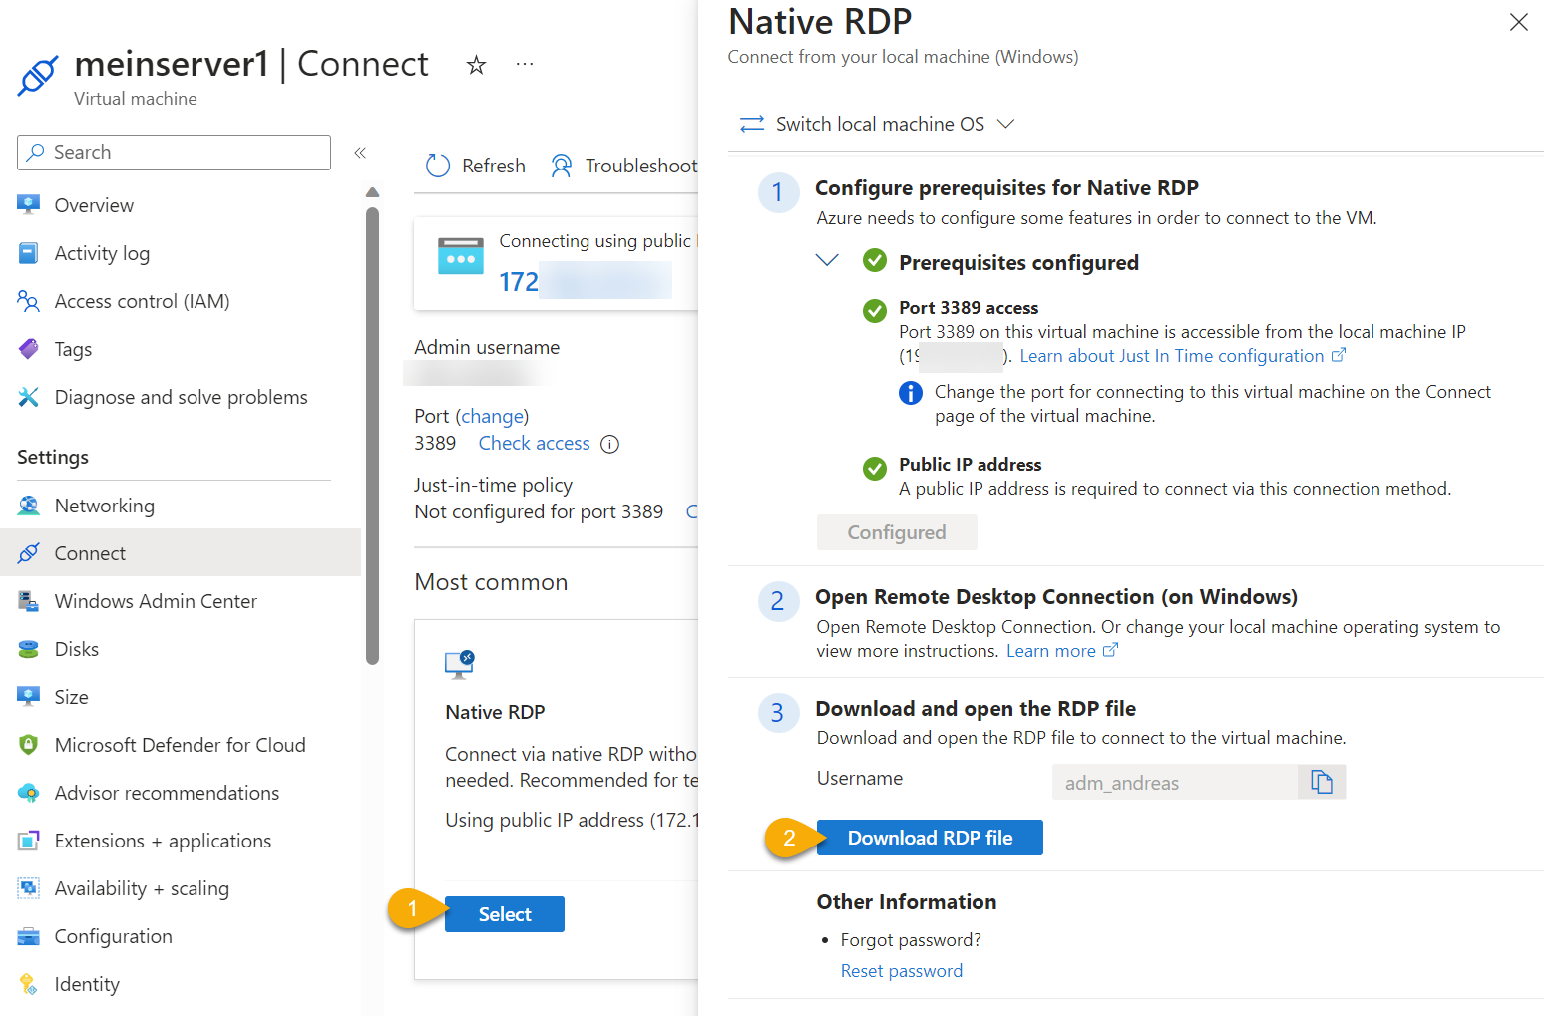
Task: Open Diagnose and solve problems
Action: pyautogui.click(x=181, y=397)
